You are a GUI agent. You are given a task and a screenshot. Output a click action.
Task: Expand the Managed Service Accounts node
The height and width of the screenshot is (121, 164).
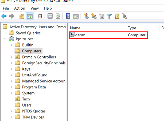pyautogui.click(x=11, y=81)
